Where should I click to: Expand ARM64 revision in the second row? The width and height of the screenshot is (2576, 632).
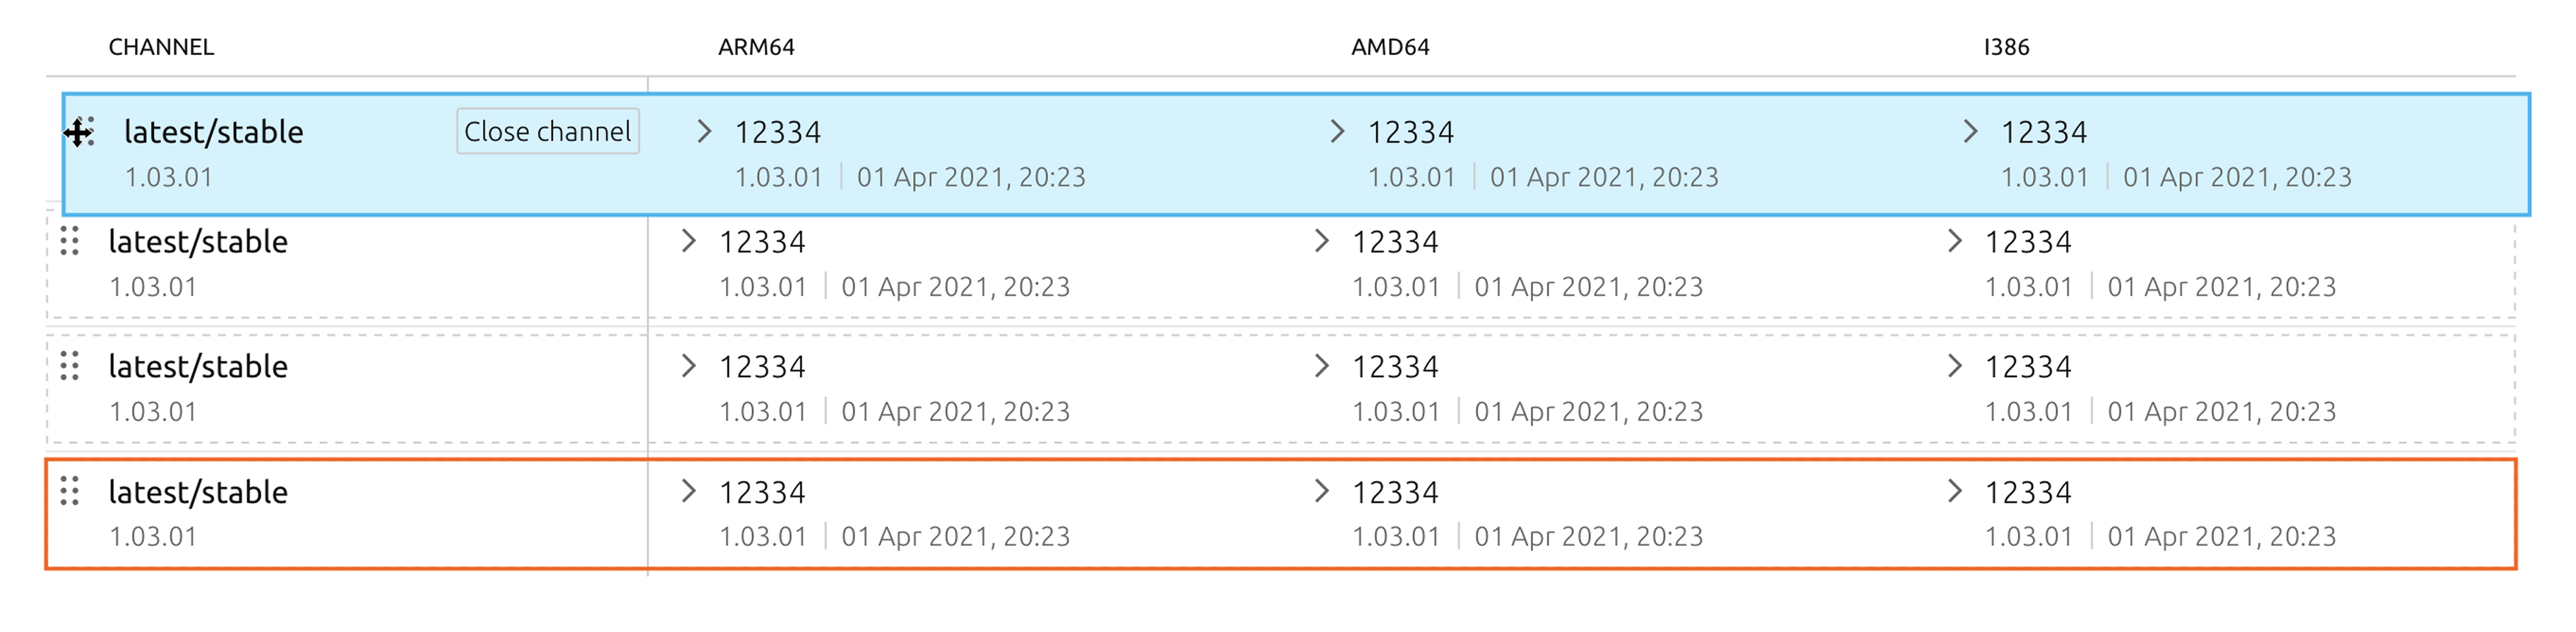pos(688,241)
